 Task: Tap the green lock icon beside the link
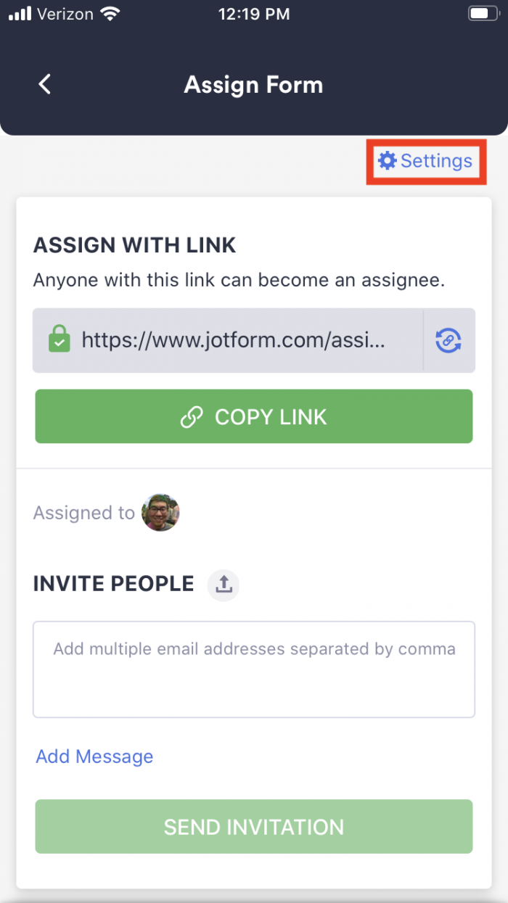[x=59, y=340]
